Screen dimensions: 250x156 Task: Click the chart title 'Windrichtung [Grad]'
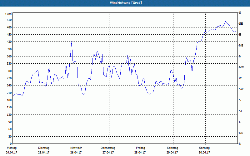tap(126, 3)
